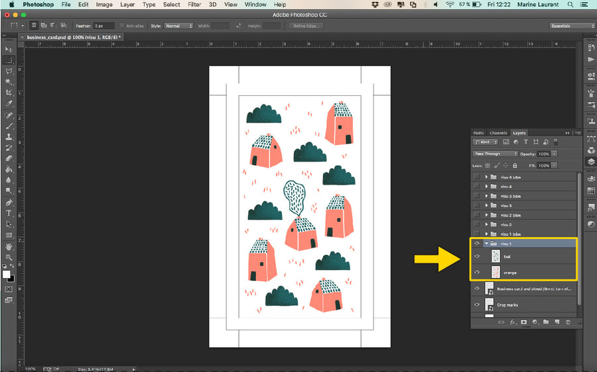Select the Hand tool

pyautogui.click(x=9, y=247)
